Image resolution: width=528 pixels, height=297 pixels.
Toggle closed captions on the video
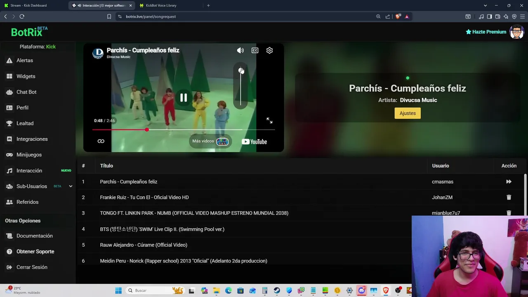255,50
